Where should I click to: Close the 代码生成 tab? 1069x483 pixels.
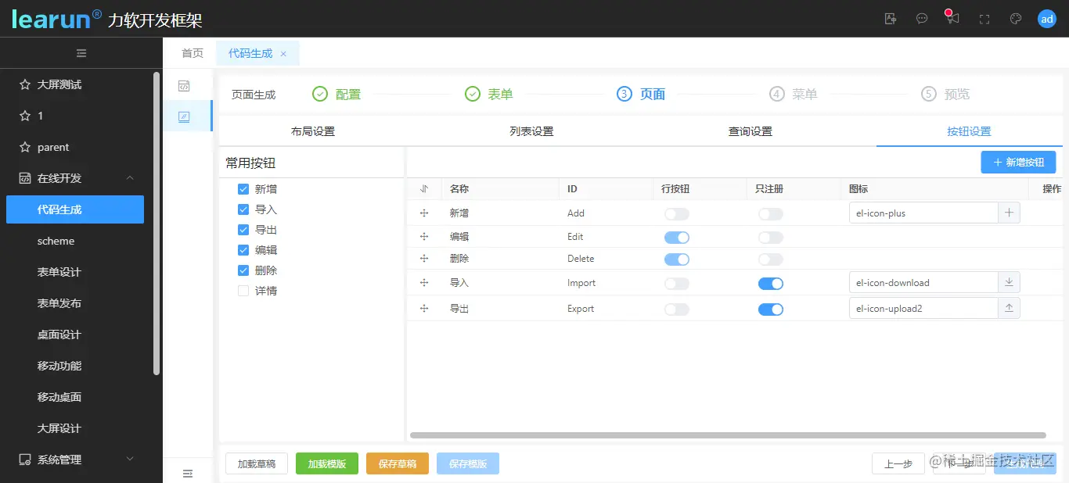(283, 54)
